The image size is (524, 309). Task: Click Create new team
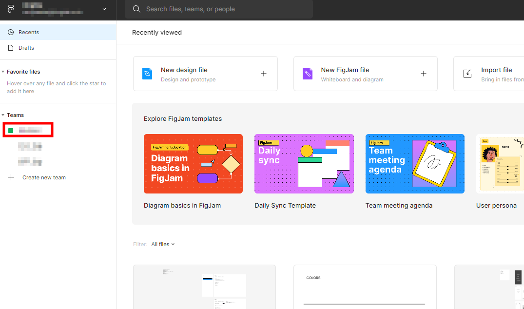44,177
